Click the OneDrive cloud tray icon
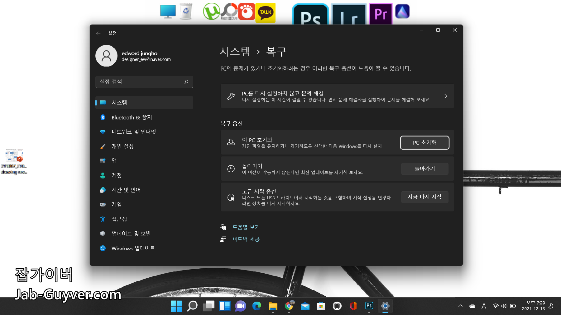Image resolution: width=561 pixels, height=315 pixels. [x=472, y=306]
